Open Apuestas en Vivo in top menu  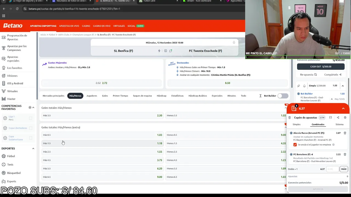(x=69, y=26)
